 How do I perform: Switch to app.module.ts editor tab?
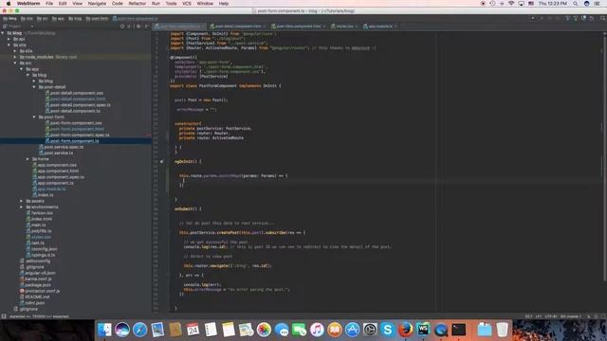pos(380,27)
